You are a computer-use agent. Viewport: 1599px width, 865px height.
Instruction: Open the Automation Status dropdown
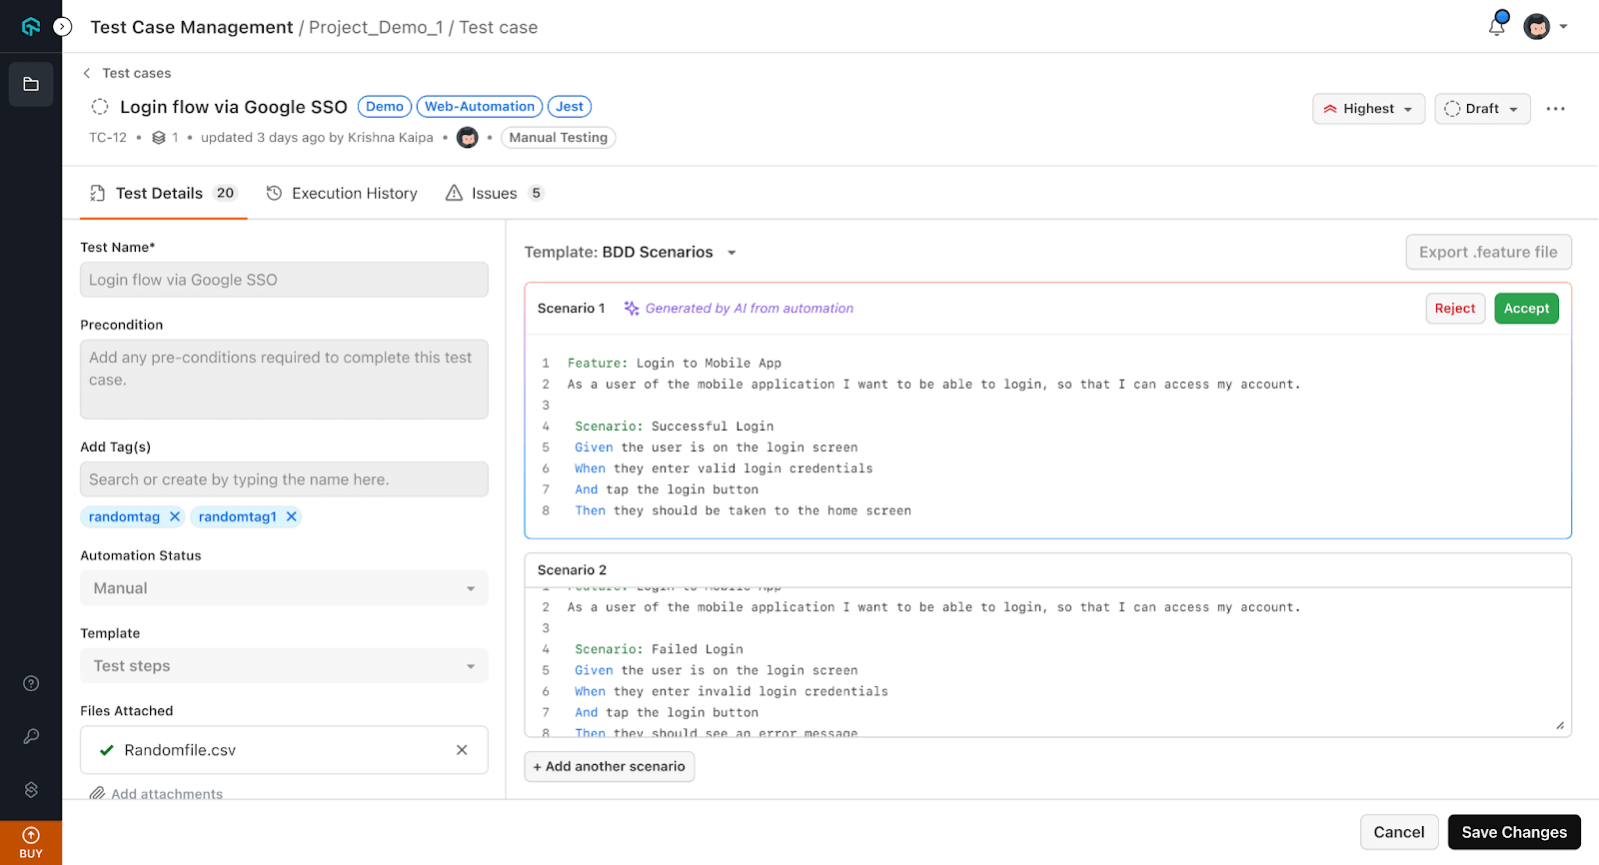point(284,588)
